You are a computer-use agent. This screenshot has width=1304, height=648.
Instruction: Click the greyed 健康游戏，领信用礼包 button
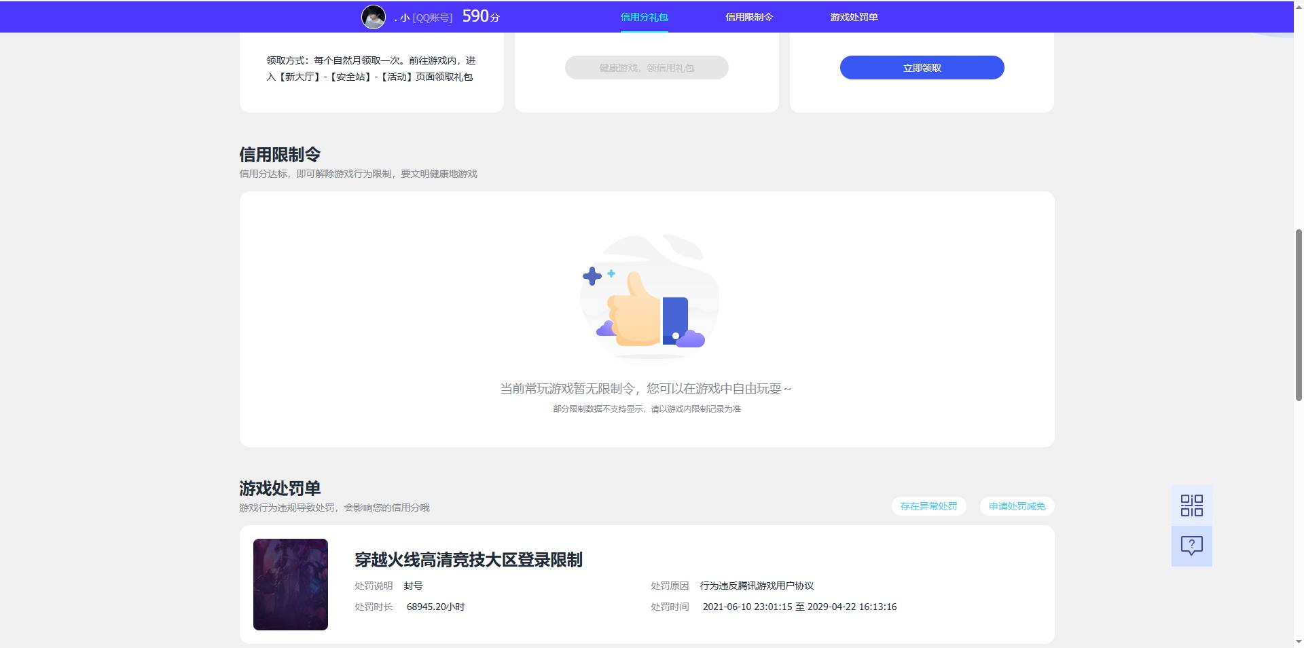click(647, 67)
